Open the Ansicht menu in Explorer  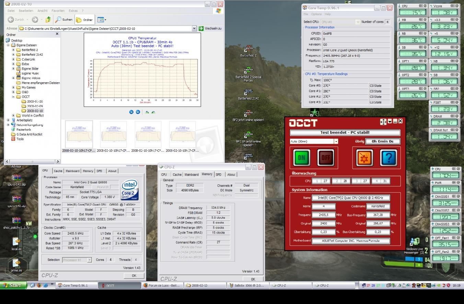(x=42, y=11)
